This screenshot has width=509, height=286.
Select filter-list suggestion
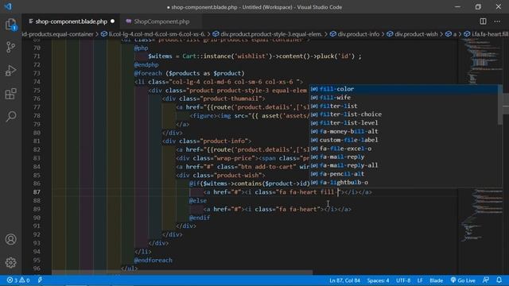click(x=404, y=106)
